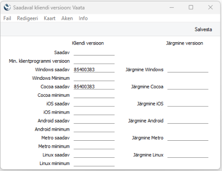Viewport: 222px width, 171px height.
Task: Click the Saadav input field
Action: 94,53
